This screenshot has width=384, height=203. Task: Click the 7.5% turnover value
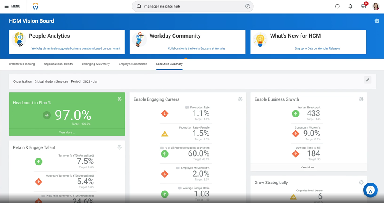85,162
